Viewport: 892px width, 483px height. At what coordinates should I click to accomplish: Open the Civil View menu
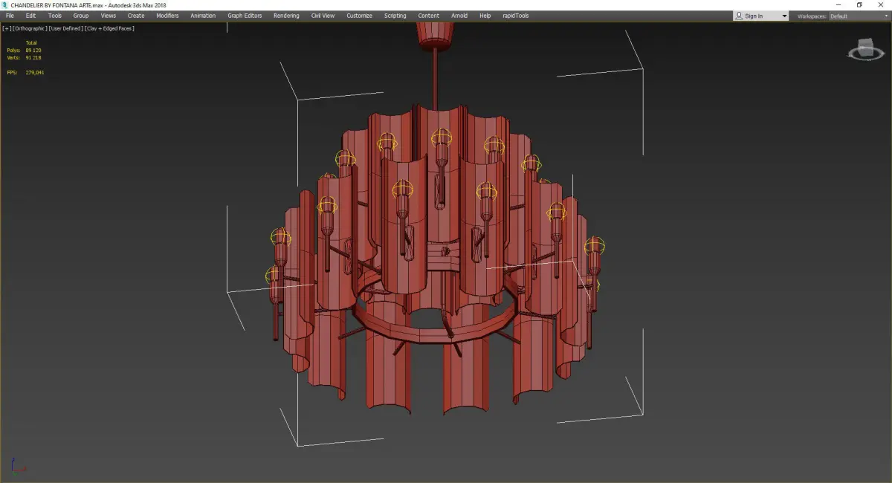click(323, 16)
